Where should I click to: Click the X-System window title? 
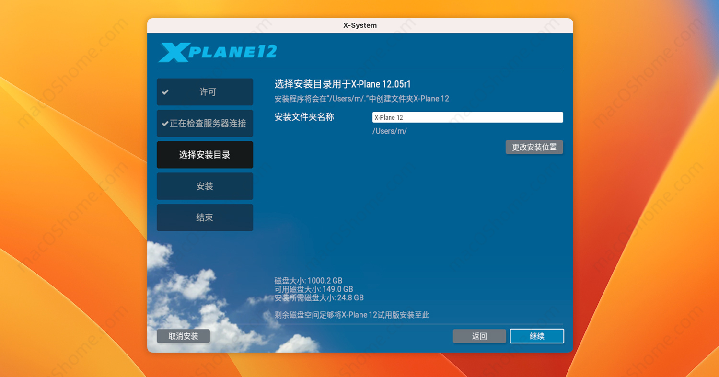coord(360,25)
